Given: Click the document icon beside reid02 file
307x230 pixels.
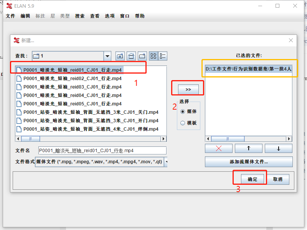Looking at the screenshot, I should [19, 79].
